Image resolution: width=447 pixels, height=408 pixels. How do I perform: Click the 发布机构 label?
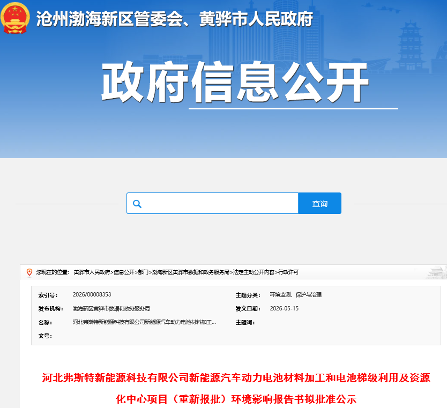click(51, 309)
